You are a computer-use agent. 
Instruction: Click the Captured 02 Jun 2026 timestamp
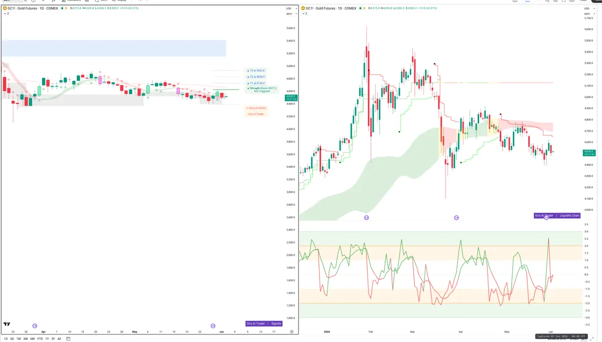pos(561,336)
